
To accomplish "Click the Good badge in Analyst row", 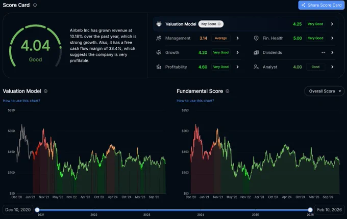I will (x=315, y=67).
